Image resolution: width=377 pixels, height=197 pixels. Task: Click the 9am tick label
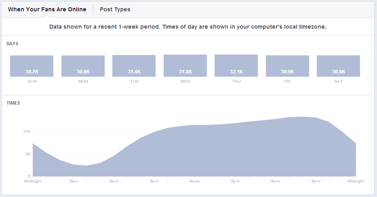(x=154, y=181)
